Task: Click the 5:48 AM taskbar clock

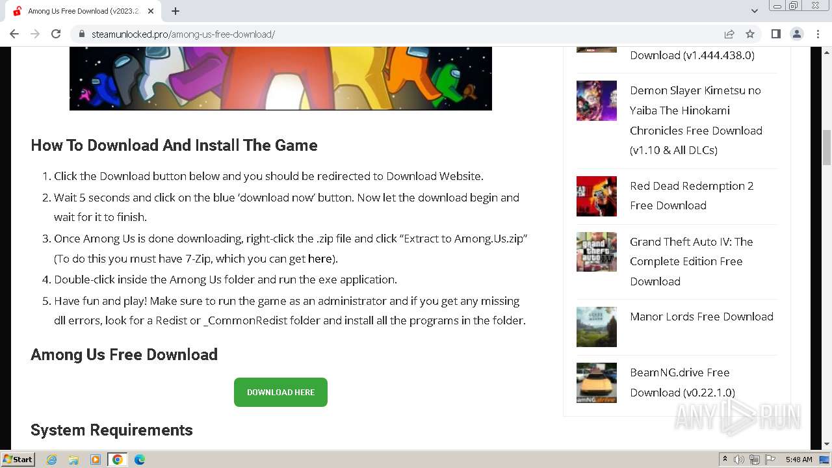Action: pyautogui.click(x=799, y=460)
